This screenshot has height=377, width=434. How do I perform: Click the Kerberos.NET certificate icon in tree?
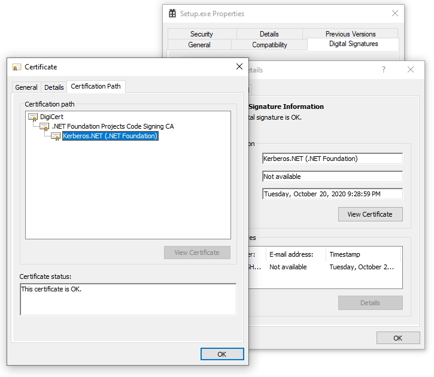pyautogui.click(x=56, y=136)
